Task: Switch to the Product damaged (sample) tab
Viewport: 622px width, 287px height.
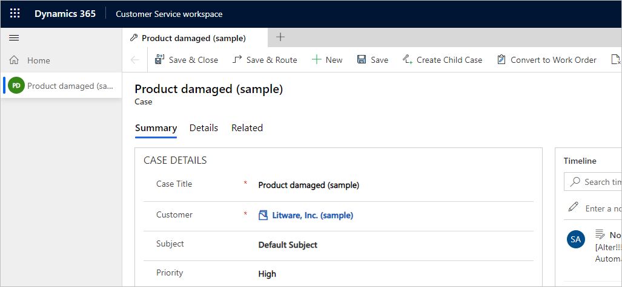Action: tap(194, 39)
